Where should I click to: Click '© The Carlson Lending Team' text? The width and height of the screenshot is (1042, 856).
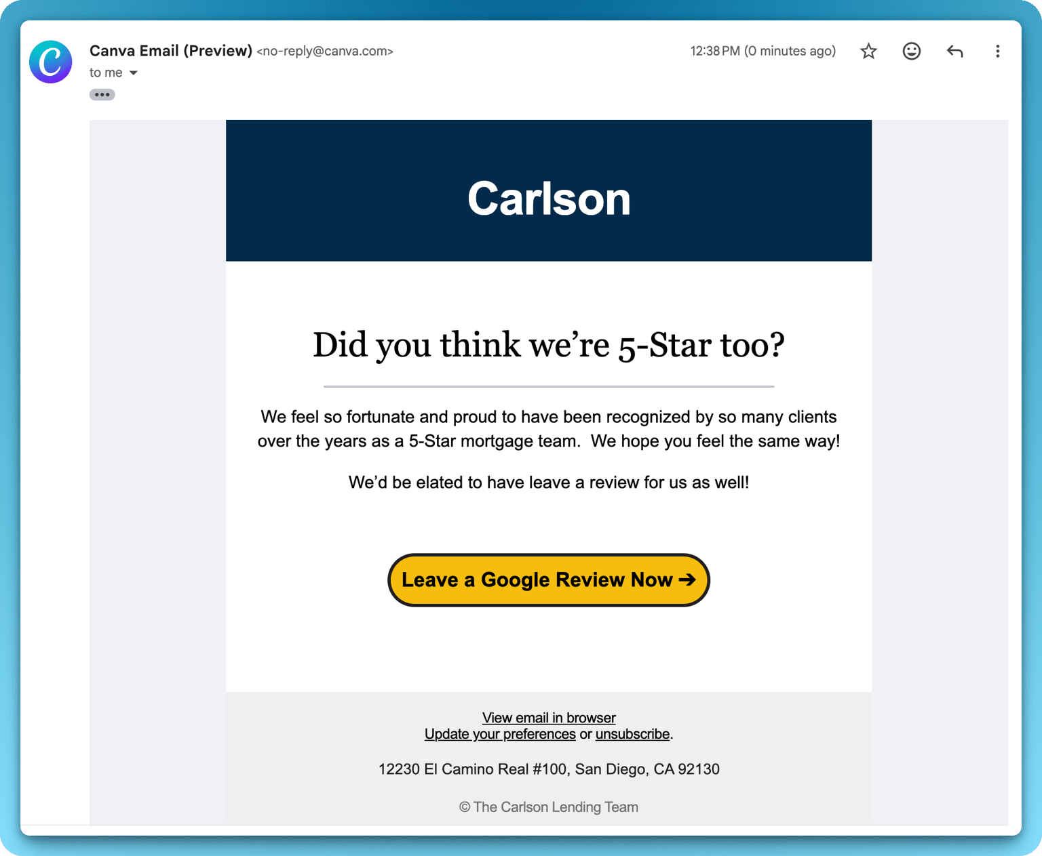549,807
